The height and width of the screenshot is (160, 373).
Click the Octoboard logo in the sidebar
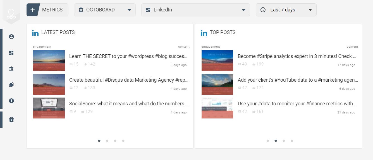coord(11,14)
